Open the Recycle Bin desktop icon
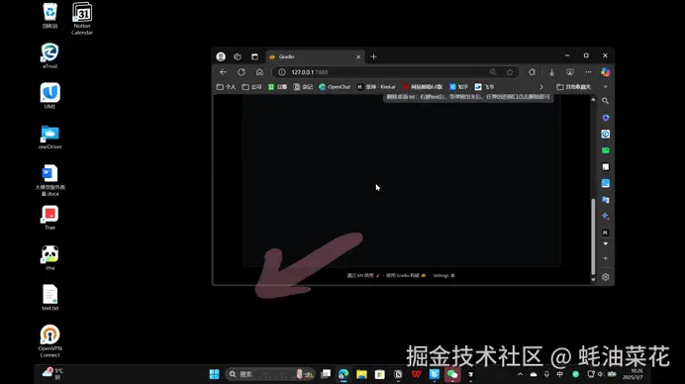The height and width of the screenshot is (384, 685). [x=49, y=15]
